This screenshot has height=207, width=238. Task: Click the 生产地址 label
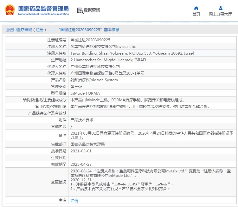(x=59, y=60)
